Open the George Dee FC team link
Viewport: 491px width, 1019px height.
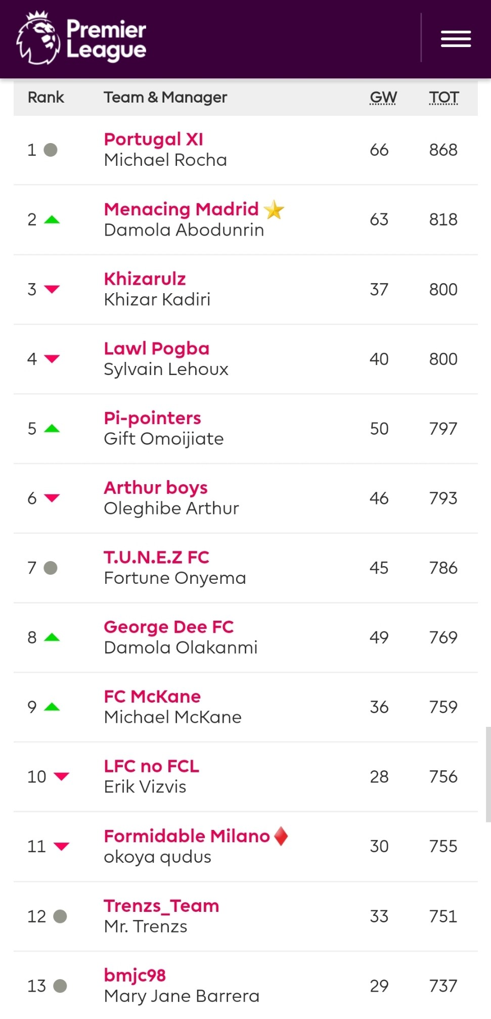169,627
